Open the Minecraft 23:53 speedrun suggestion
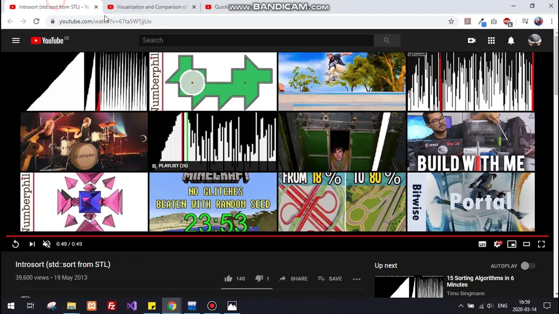559x314 pixels. [213, 202]
